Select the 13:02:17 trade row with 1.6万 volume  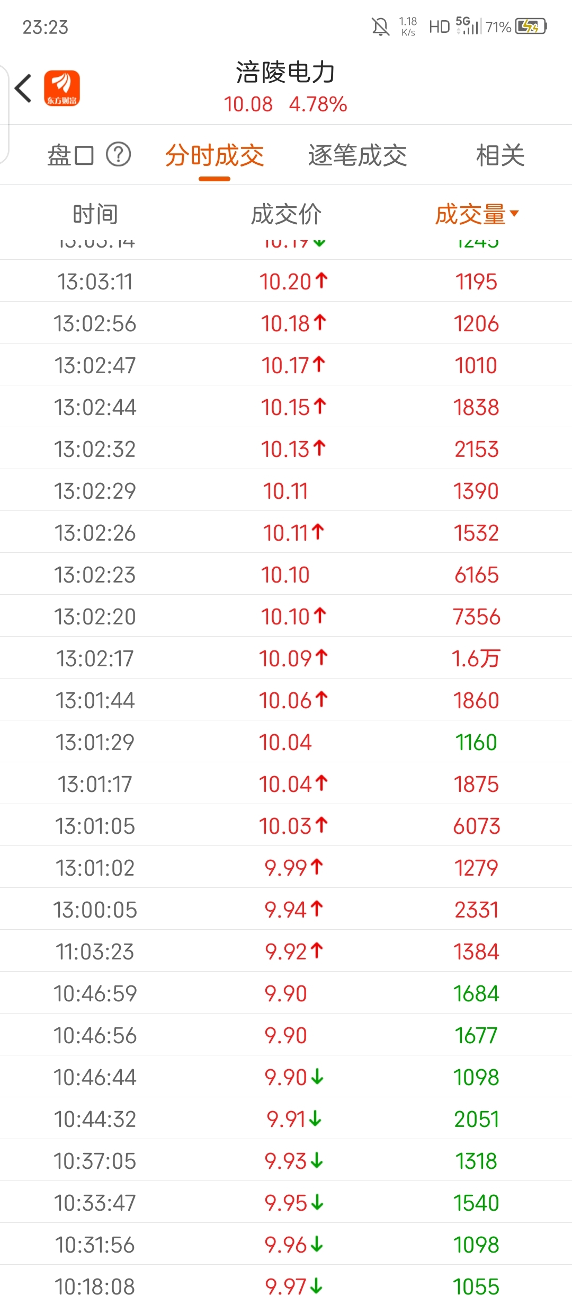point(286,658)
